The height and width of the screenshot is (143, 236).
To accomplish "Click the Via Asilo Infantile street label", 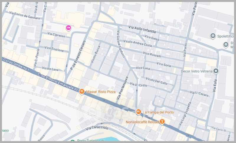I will 142,29.
